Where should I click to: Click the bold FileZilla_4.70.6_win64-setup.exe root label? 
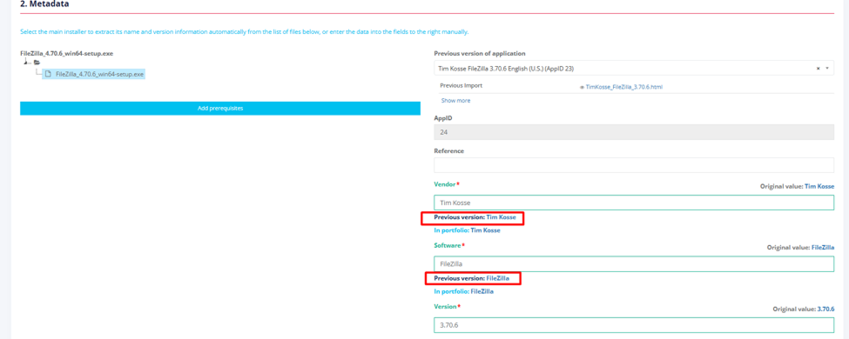(66, 54)
